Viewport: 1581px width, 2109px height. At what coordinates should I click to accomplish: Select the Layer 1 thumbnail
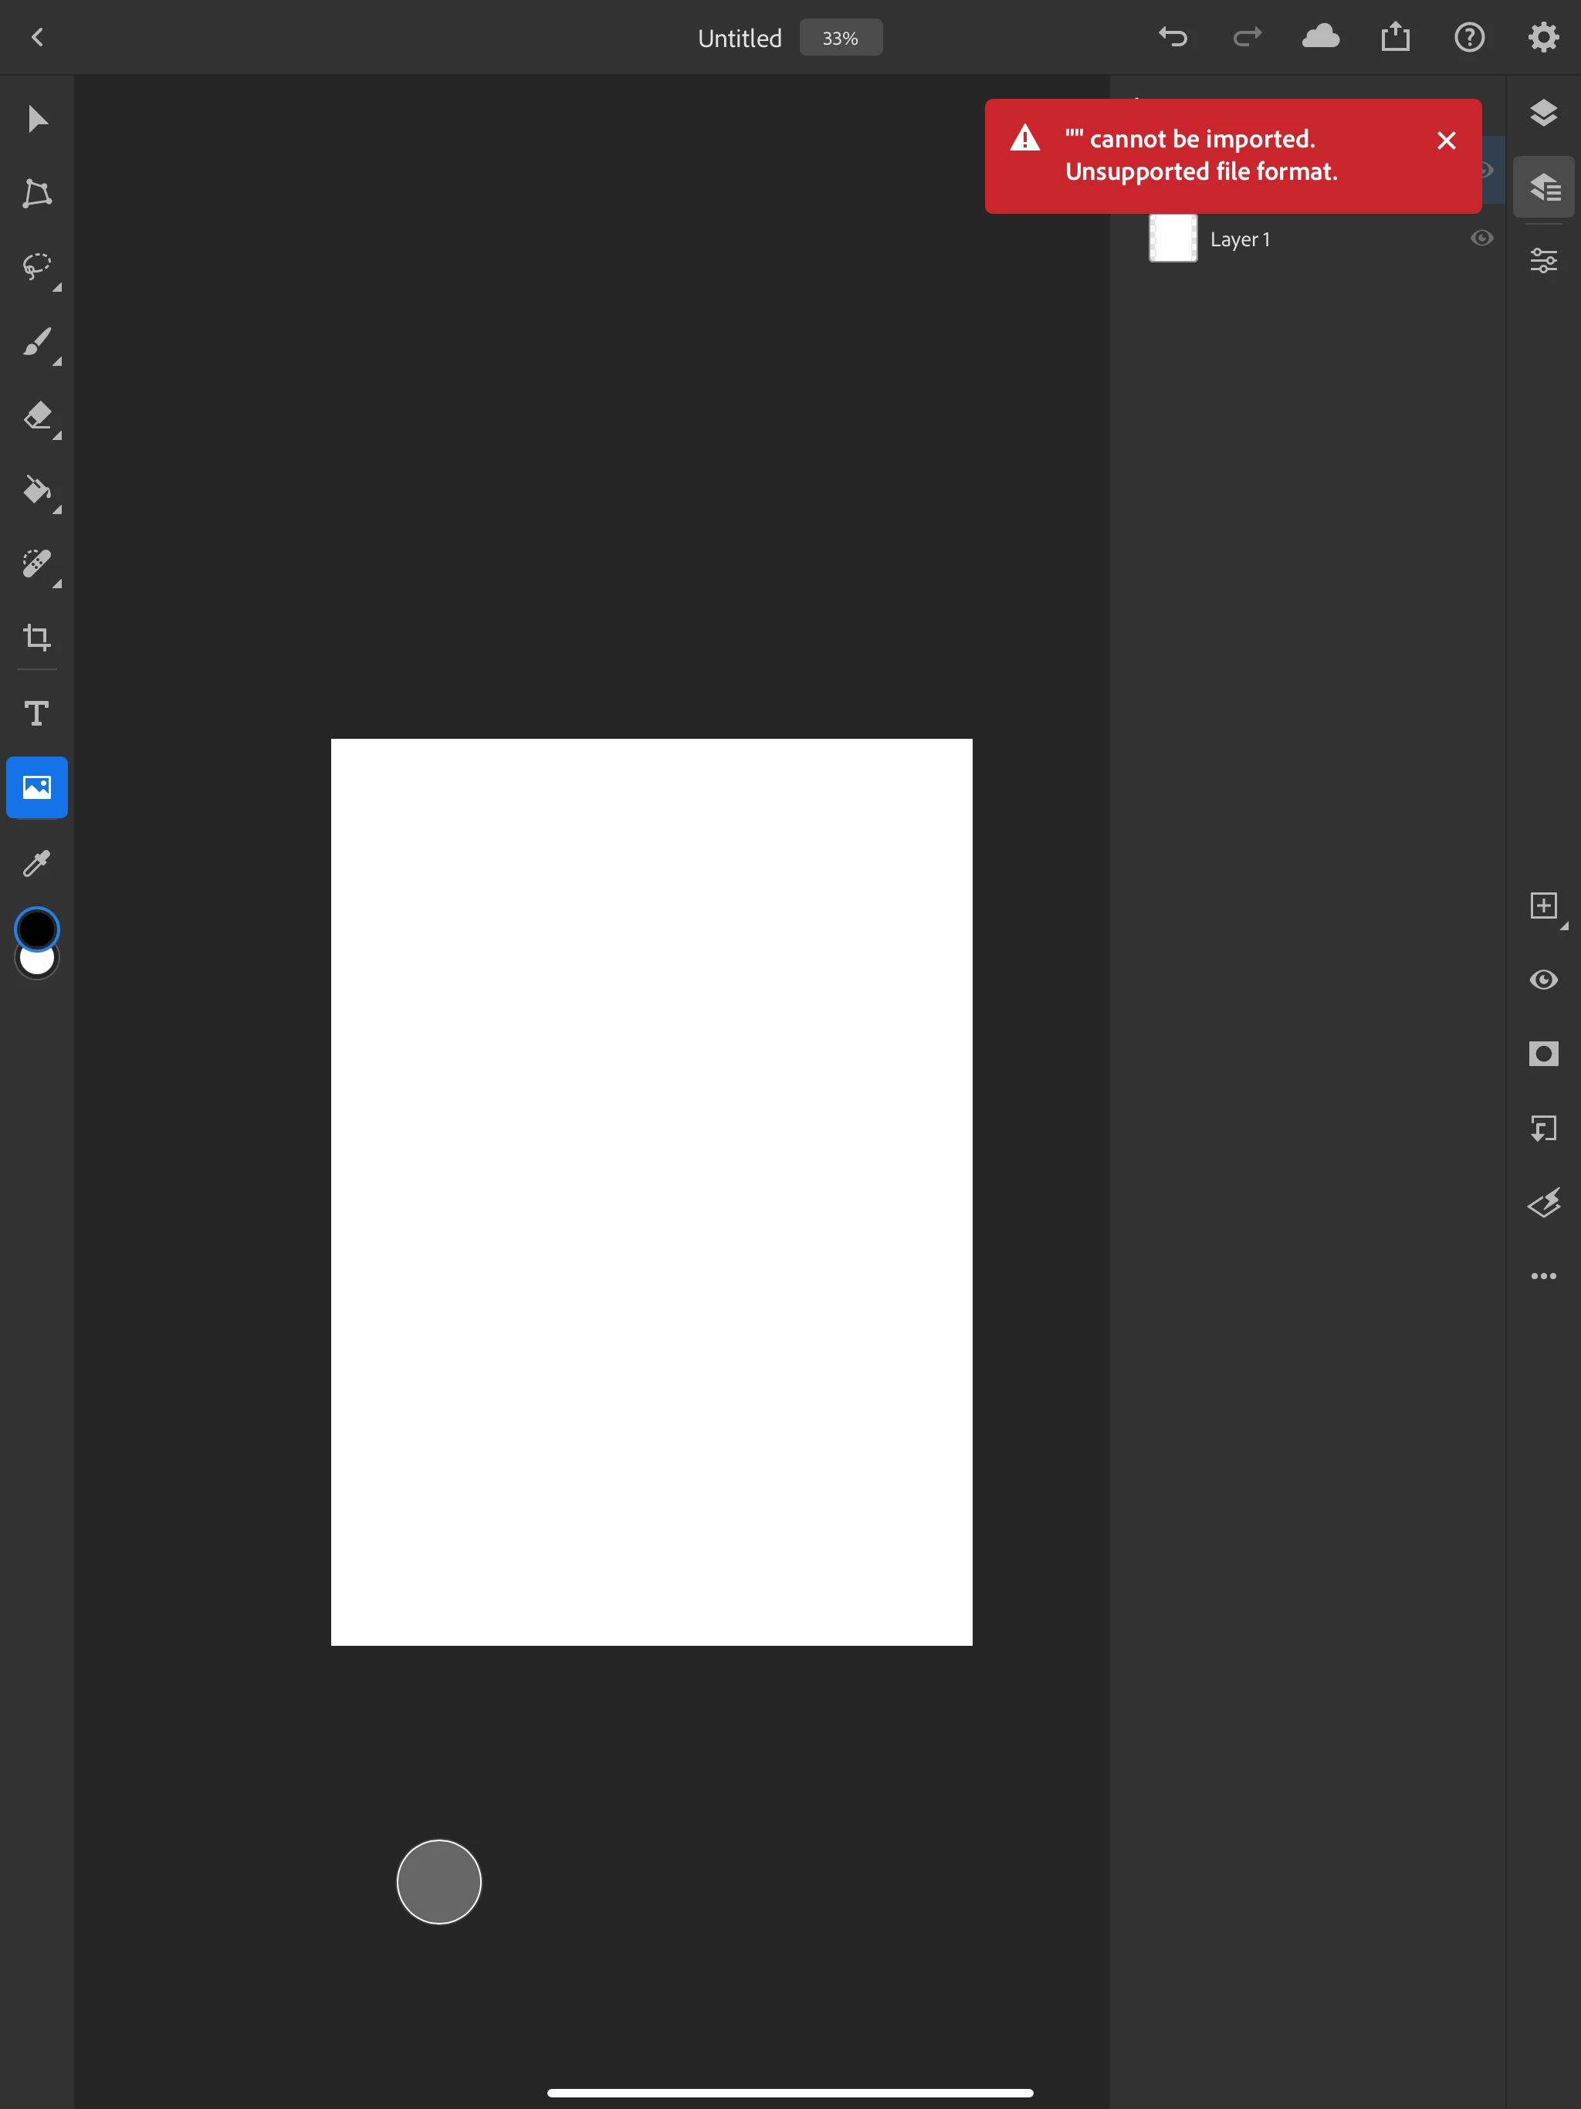pos(1173,239)
